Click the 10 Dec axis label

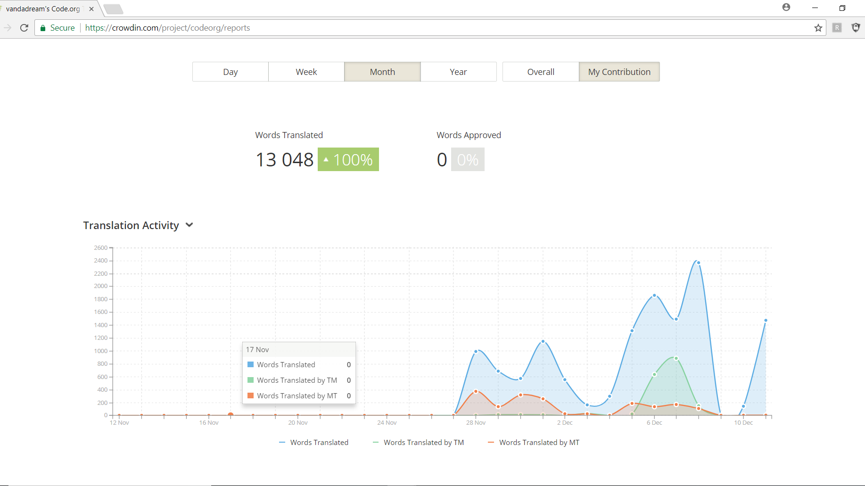(743, 422)
